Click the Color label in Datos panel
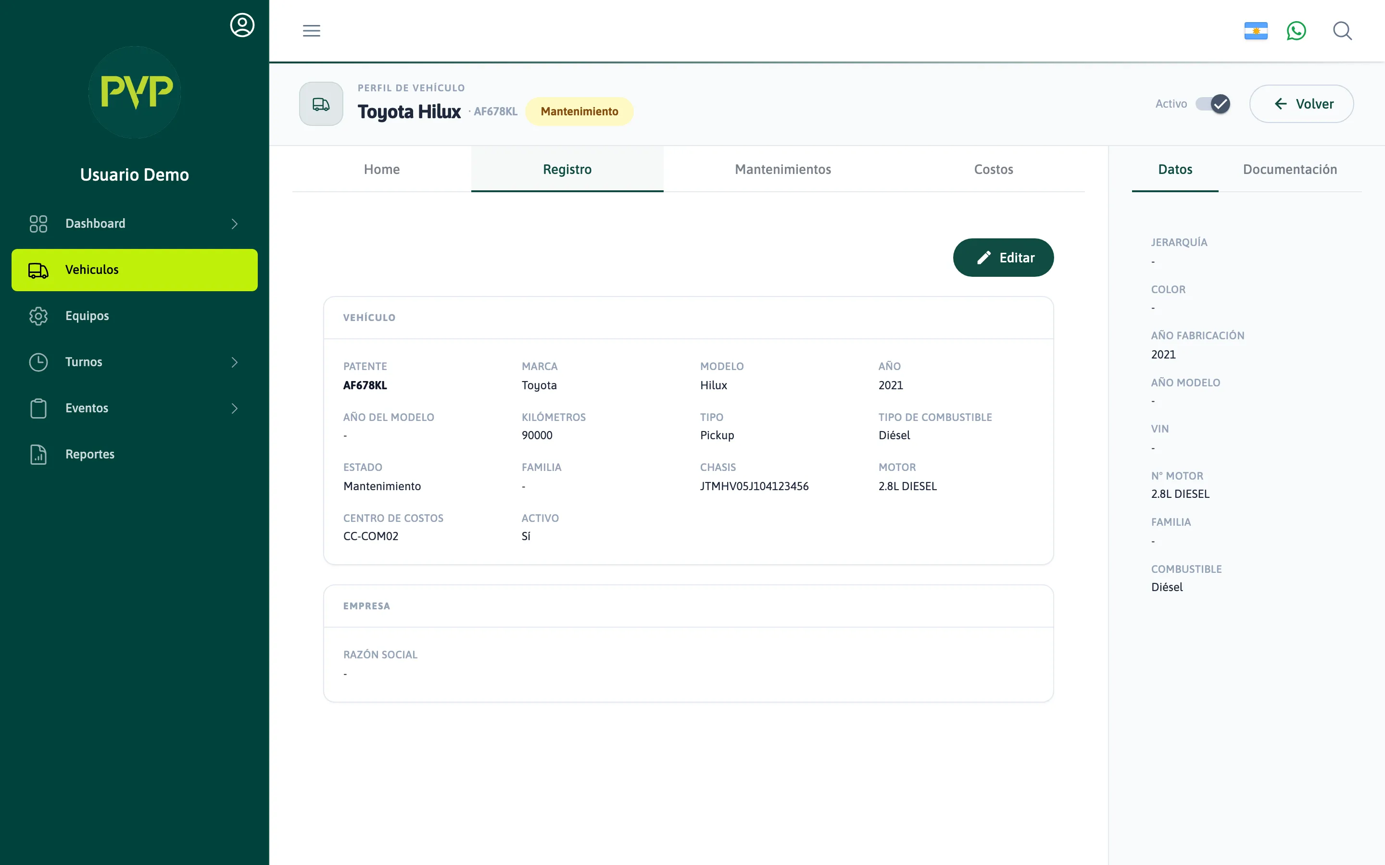Image resolution: width=1385 pixels, height=865 pixels. tap(1168, 290)
